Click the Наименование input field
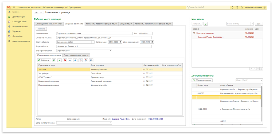Screen dimensions: 273x135 coord(94,33)
